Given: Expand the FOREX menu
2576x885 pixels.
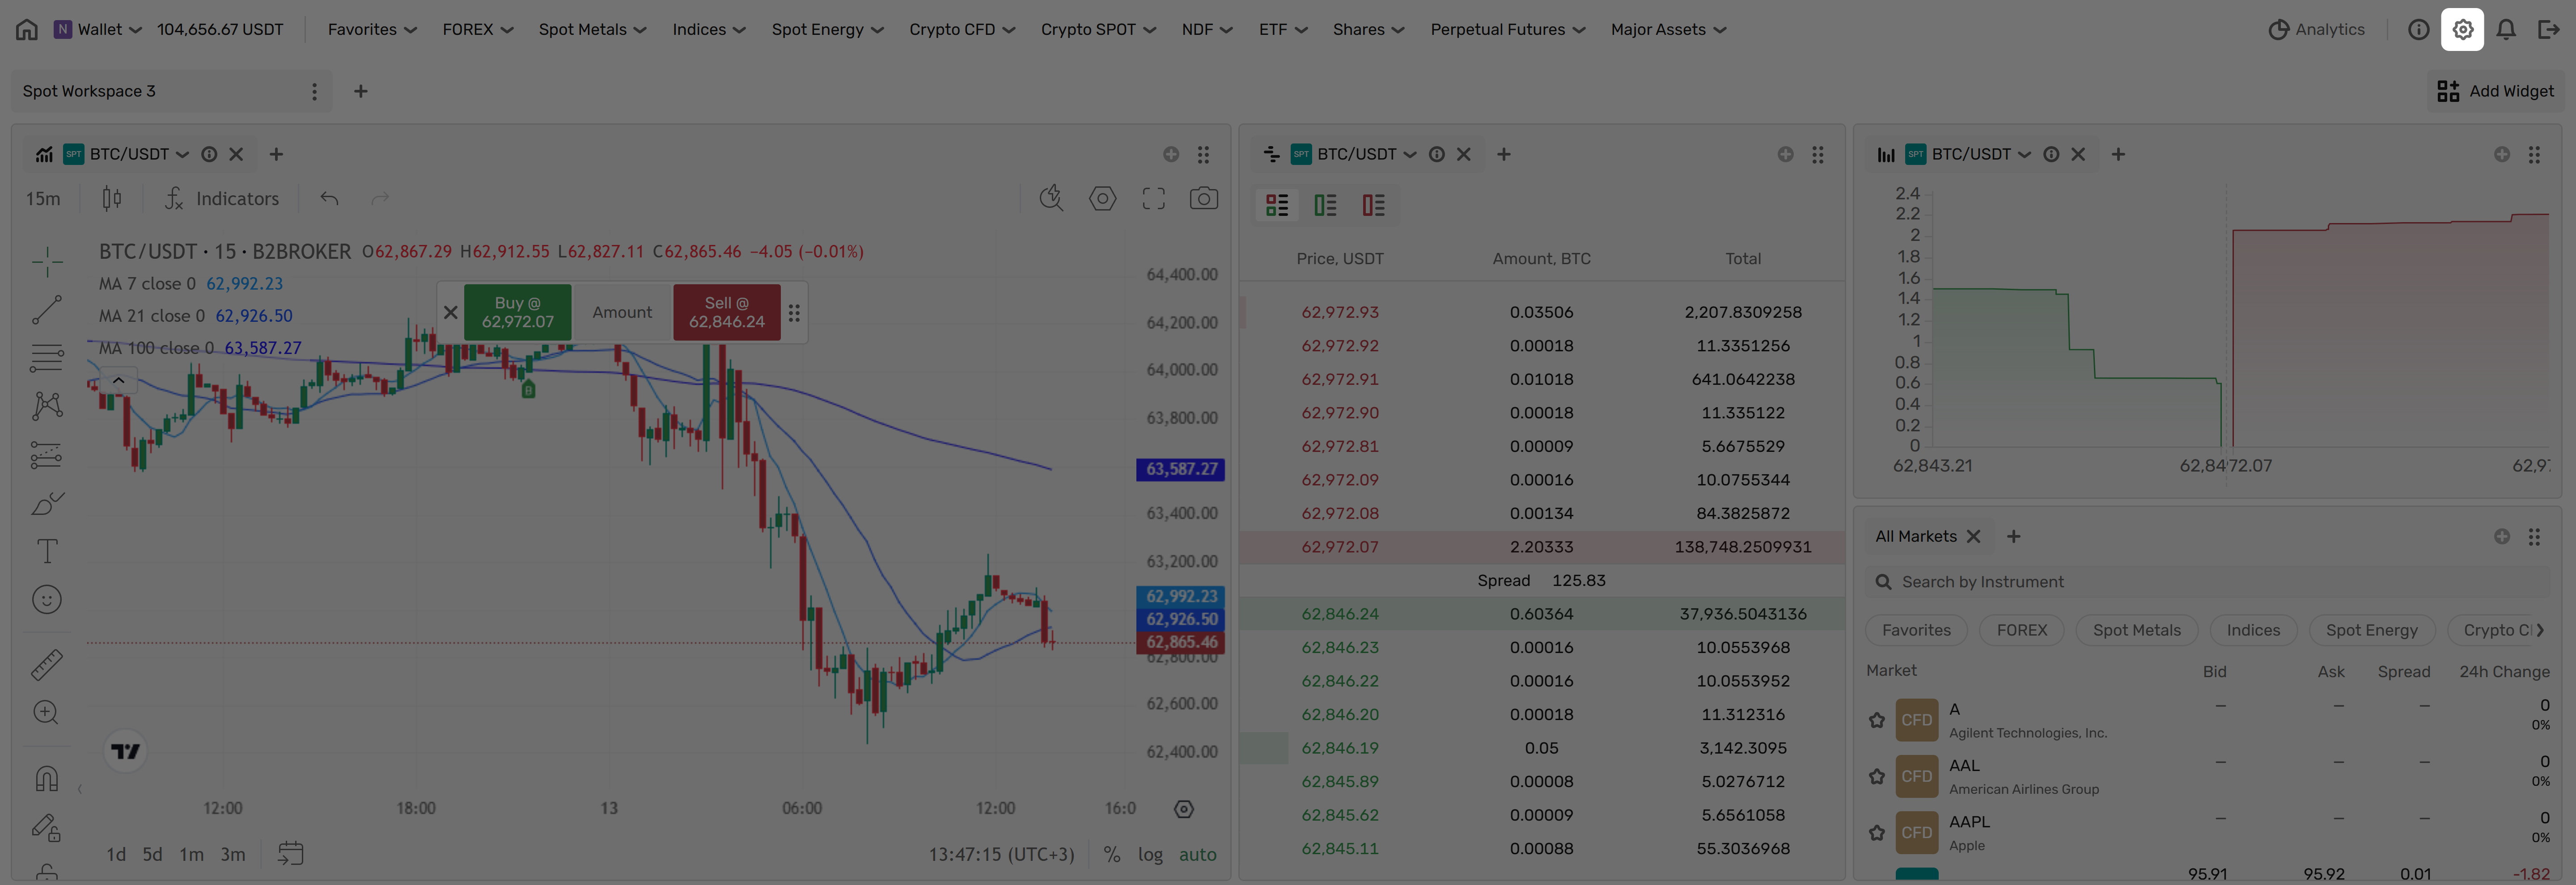Looking at the screenshot, I should pyautogui.click(x=478, y=30).
